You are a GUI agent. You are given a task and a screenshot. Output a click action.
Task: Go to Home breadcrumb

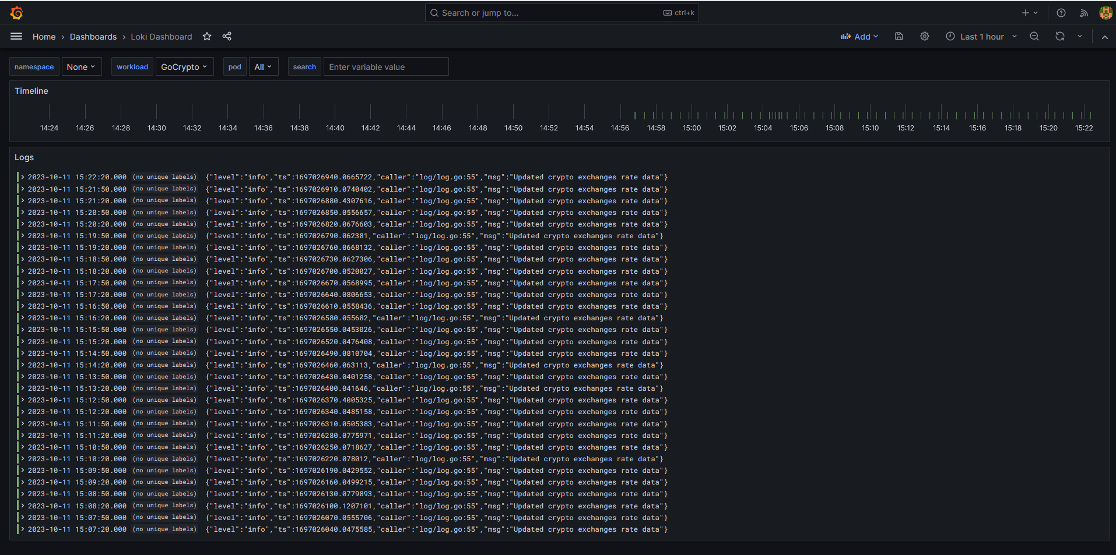[x=44, y=37]
